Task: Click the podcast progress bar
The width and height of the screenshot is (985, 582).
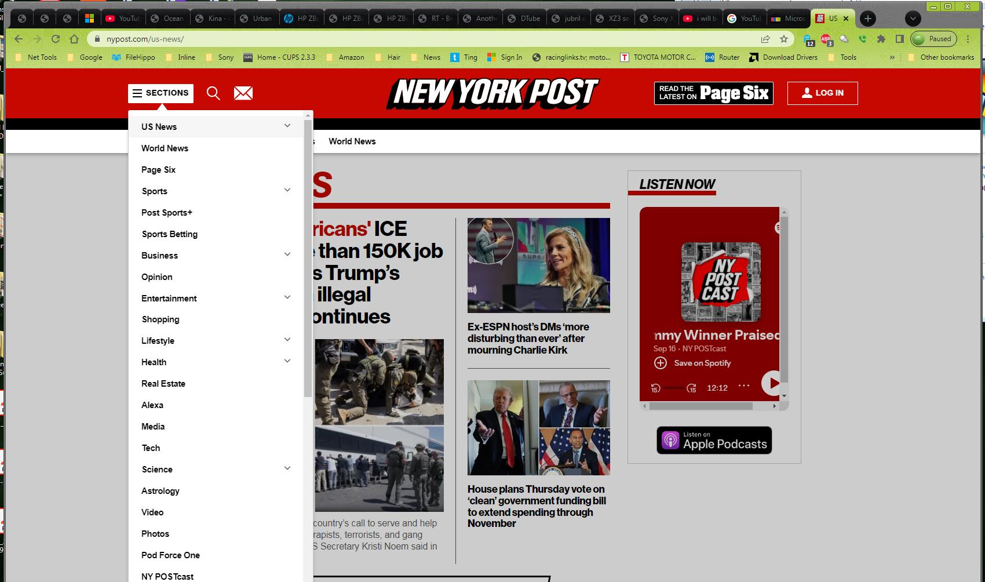Action: coord(673,388)
